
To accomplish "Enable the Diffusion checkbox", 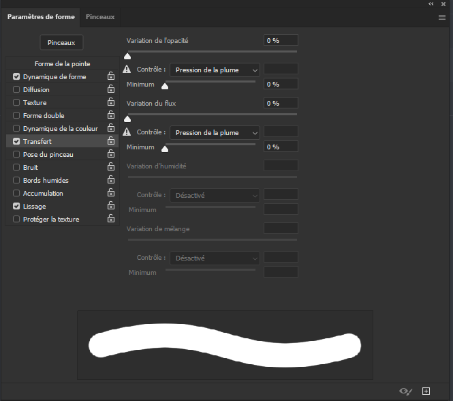I will click(16, 90).
